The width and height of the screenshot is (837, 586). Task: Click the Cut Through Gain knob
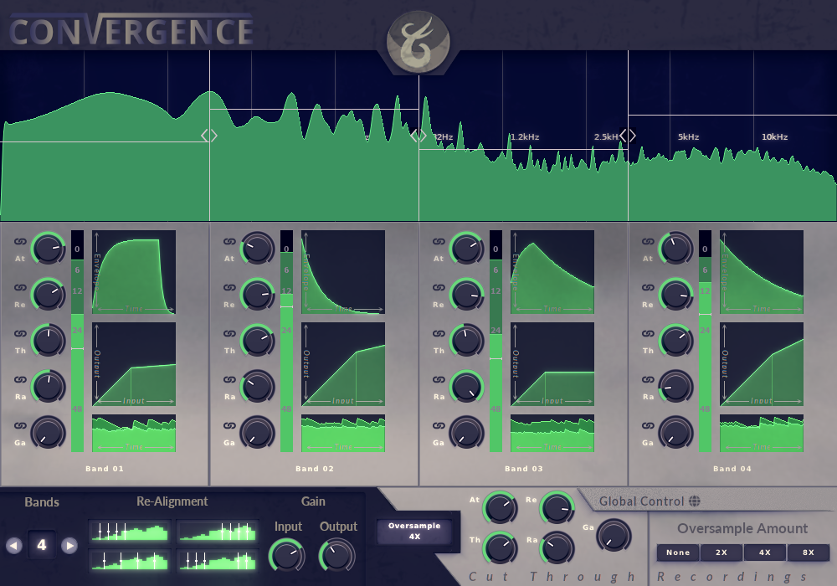point(614,535)
